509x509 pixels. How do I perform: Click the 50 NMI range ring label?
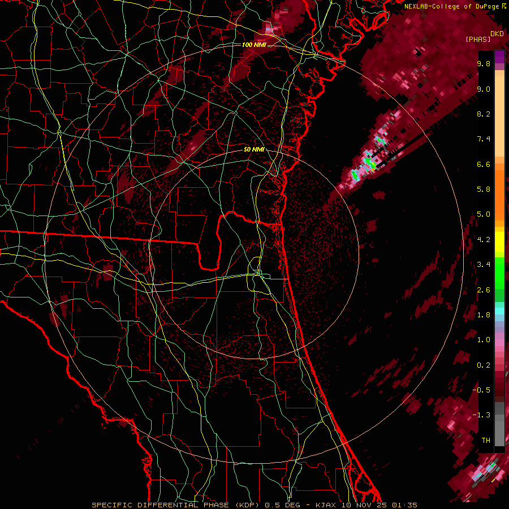(x=254, y=149)
